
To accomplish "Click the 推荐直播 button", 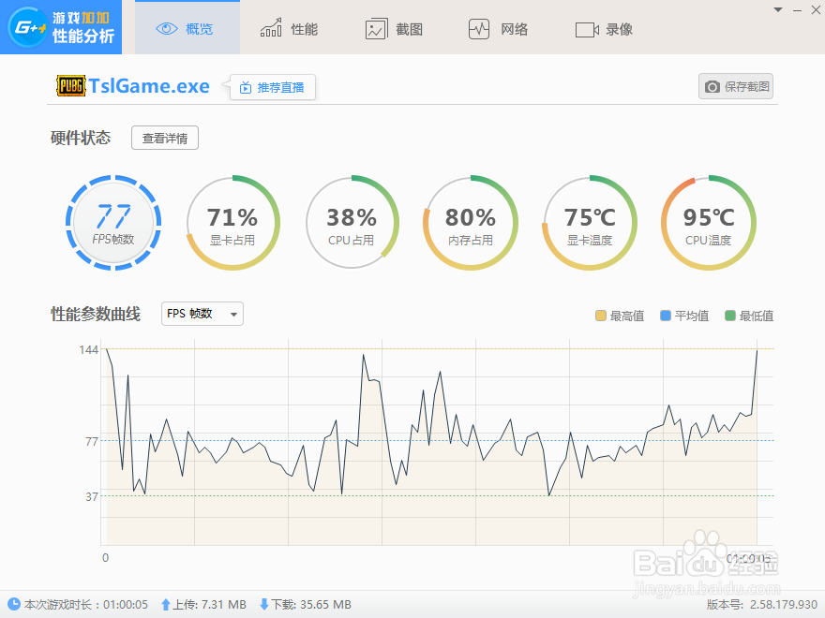I will (273, 87).
